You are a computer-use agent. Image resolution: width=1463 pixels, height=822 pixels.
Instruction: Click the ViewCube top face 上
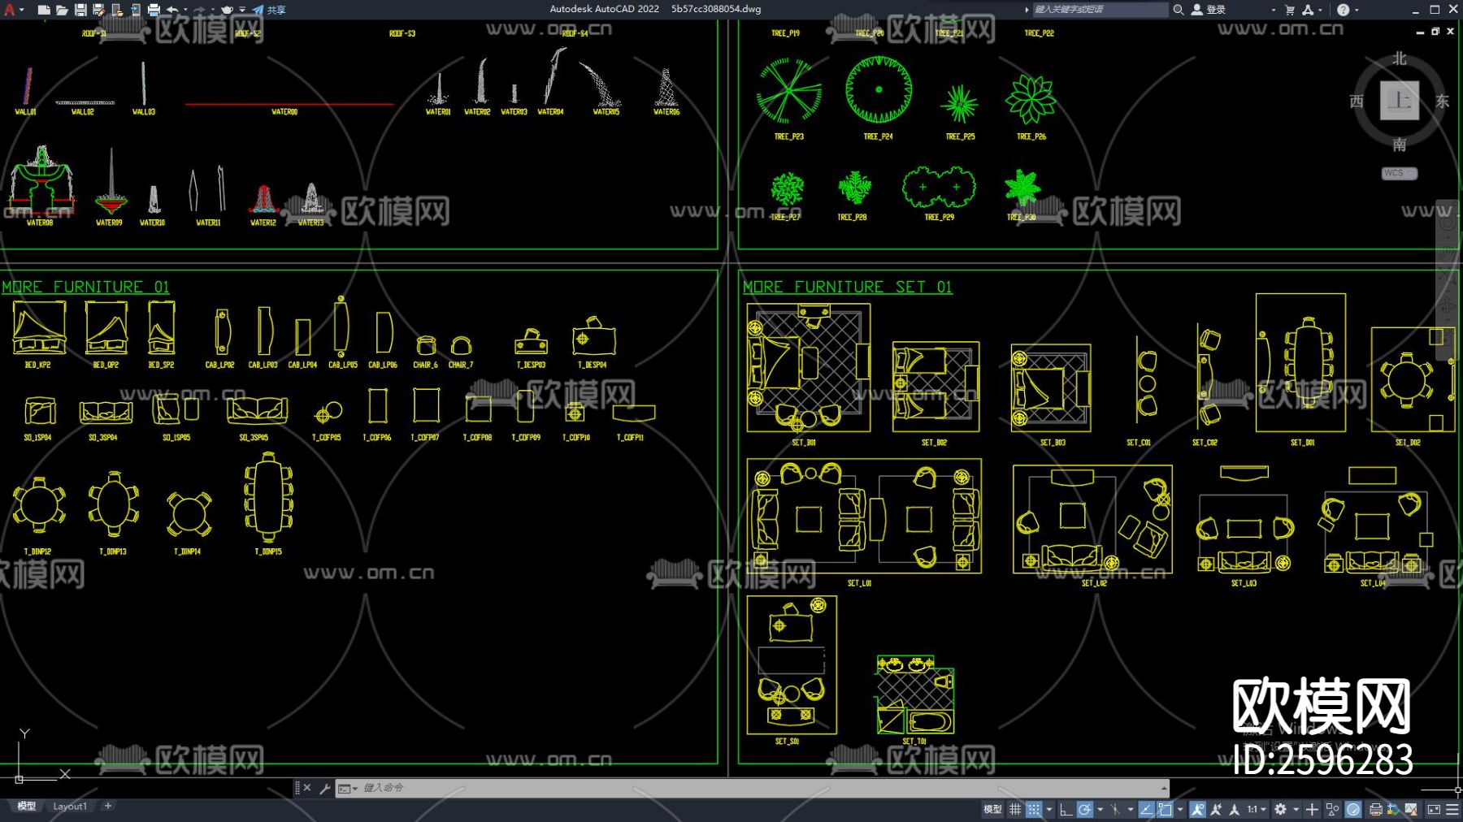click(x=1399, y=101)
